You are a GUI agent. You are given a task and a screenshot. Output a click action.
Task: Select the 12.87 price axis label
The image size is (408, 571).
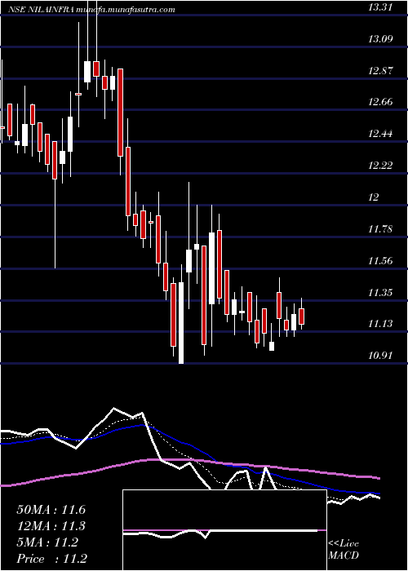380,71
